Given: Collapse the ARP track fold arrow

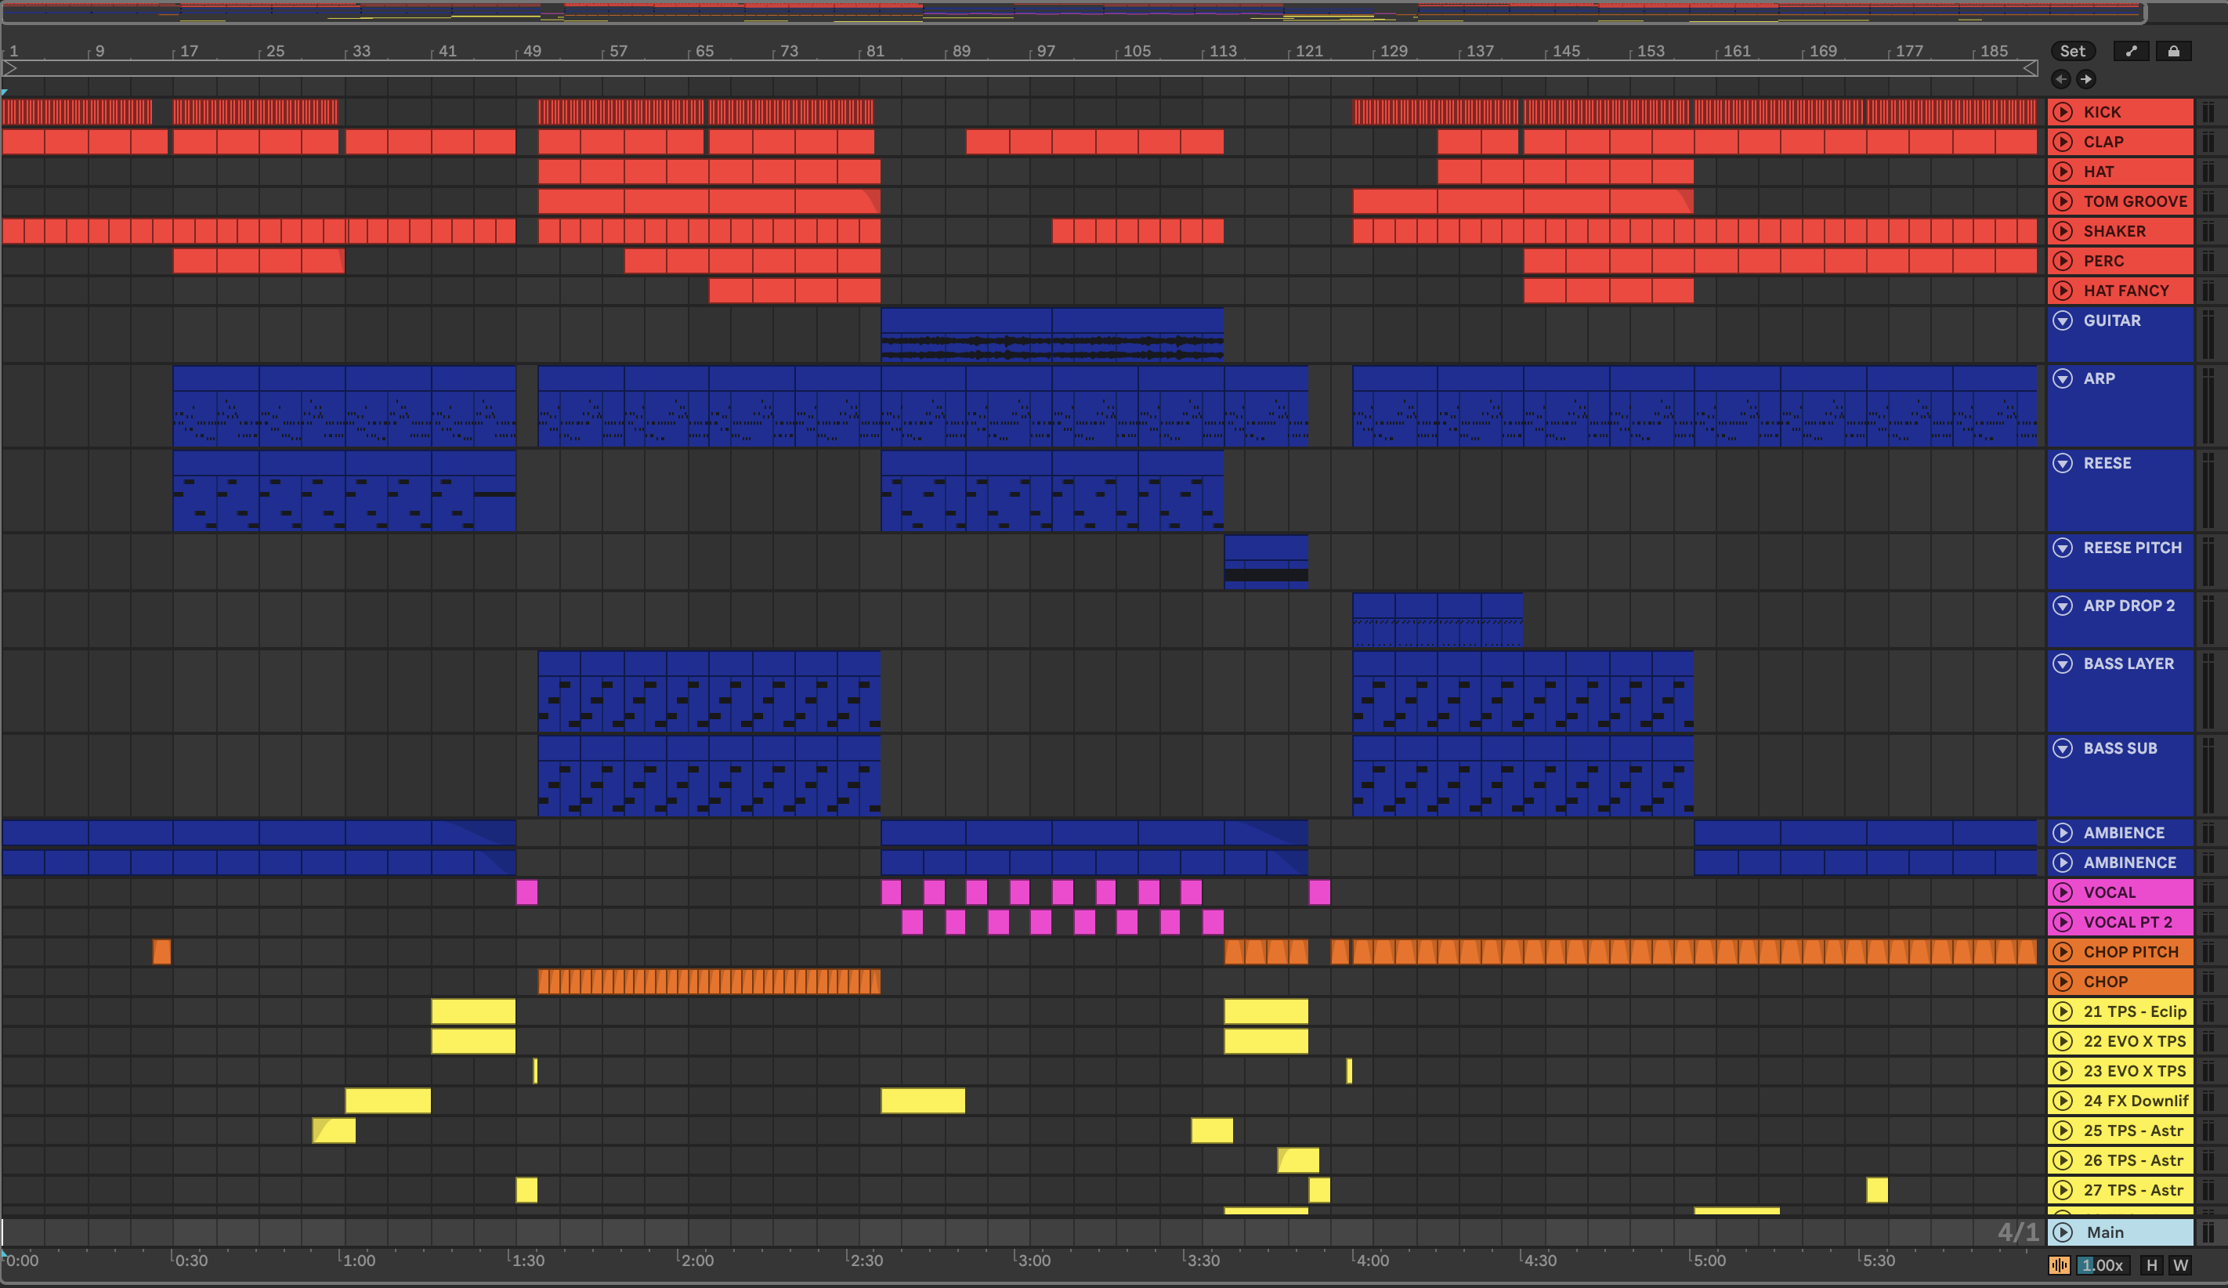Looking at the screenshot, I should coord(2063,378).
